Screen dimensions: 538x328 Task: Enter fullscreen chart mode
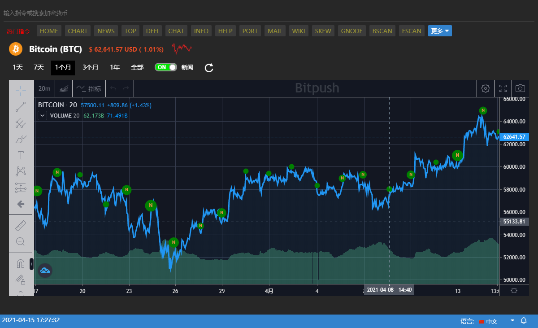[x=503, y=88]
